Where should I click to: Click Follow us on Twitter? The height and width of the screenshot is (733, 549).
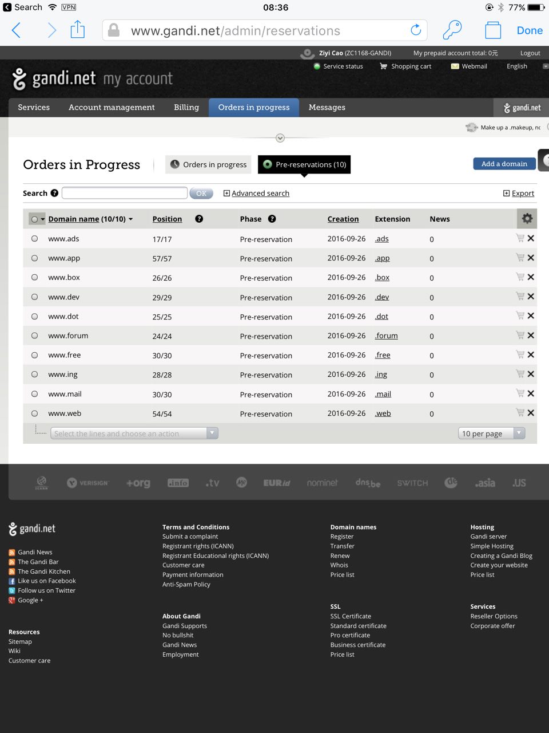pyautogui.click(x=42, y=590)
